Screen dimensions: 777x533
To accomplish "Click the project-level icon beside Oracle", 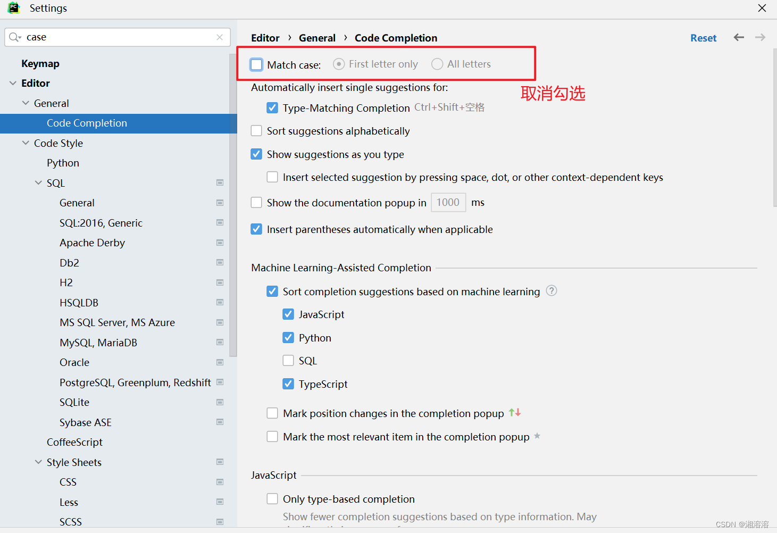I will [x=220, y=362].
